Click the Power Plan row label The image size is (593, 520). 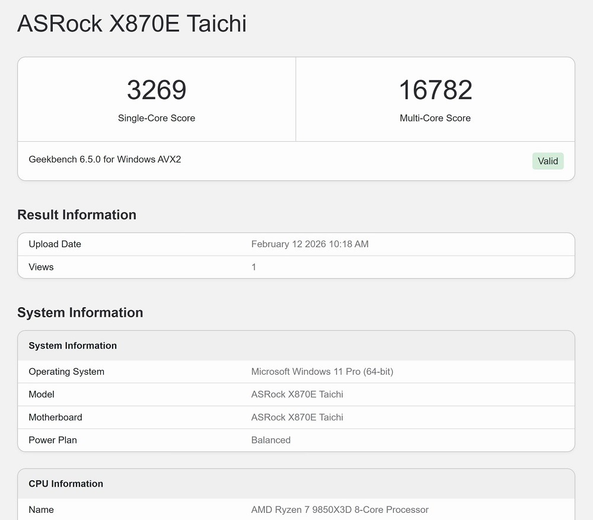pyautogui.click(x=53, y=440)
